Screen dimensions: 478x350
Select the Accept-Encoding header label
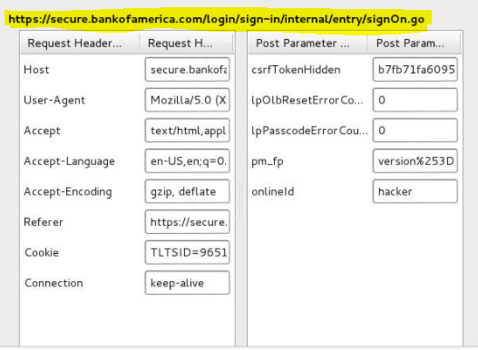pos(68,191)
